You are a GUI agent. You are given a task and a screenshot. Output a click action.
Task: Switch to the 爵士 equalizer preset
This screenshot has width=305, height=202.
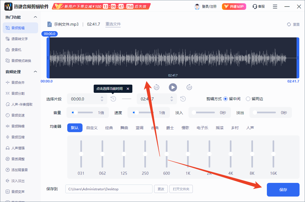tap(170, 127)
